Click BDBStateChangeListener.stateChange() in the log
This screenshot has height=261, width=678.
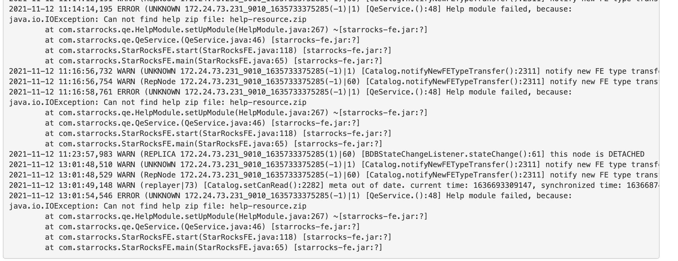point(451,154)
